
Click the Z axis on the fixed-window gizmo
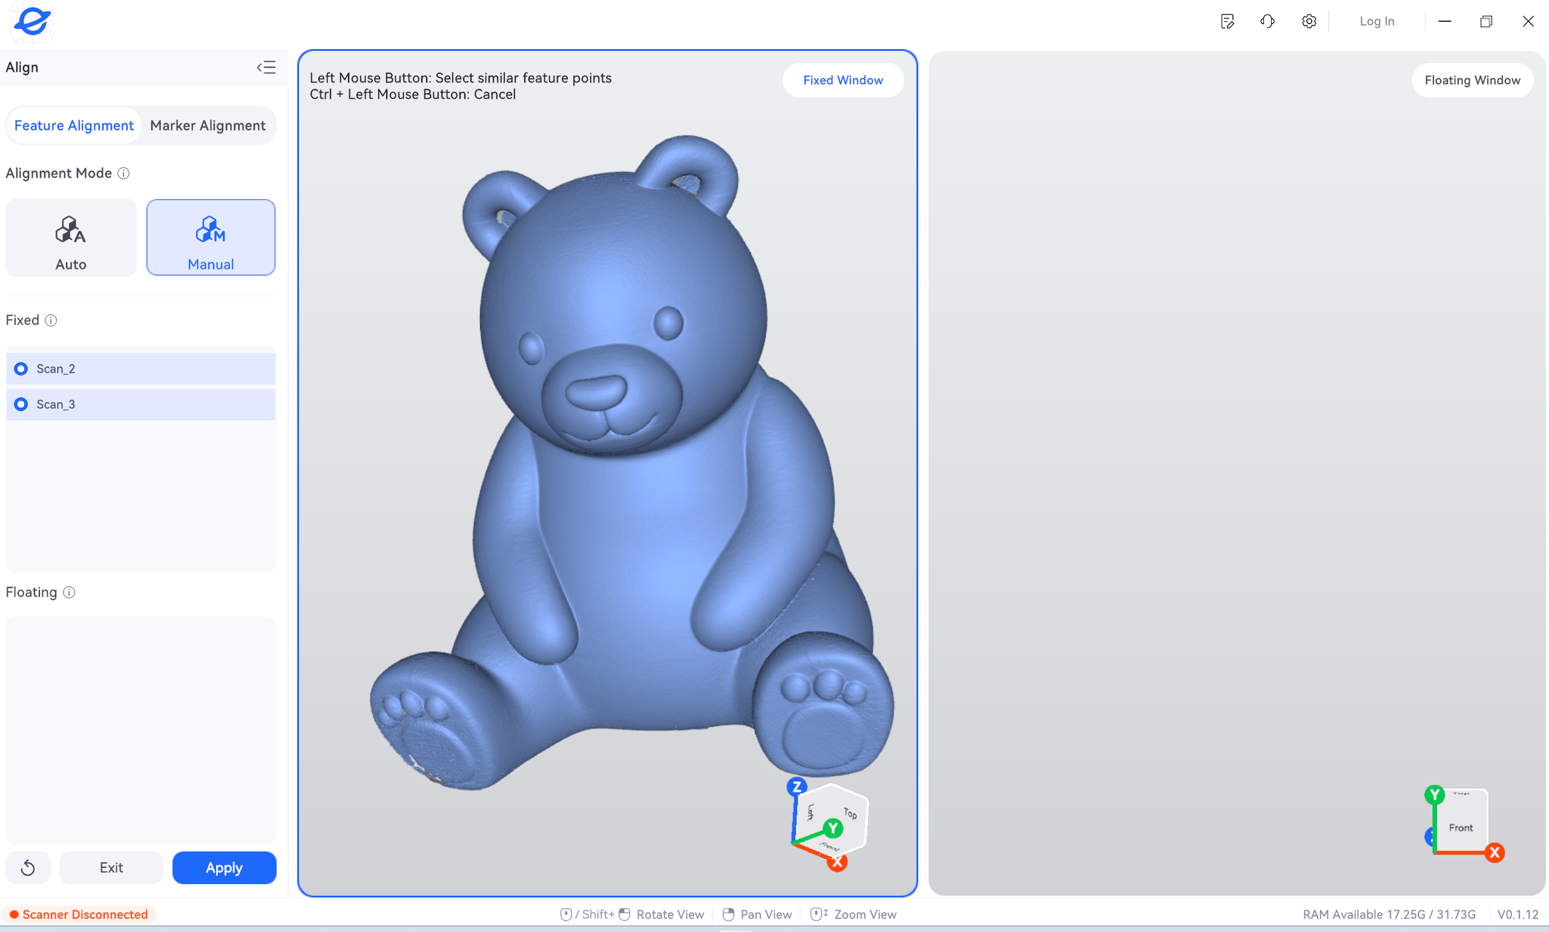[797, 787]
